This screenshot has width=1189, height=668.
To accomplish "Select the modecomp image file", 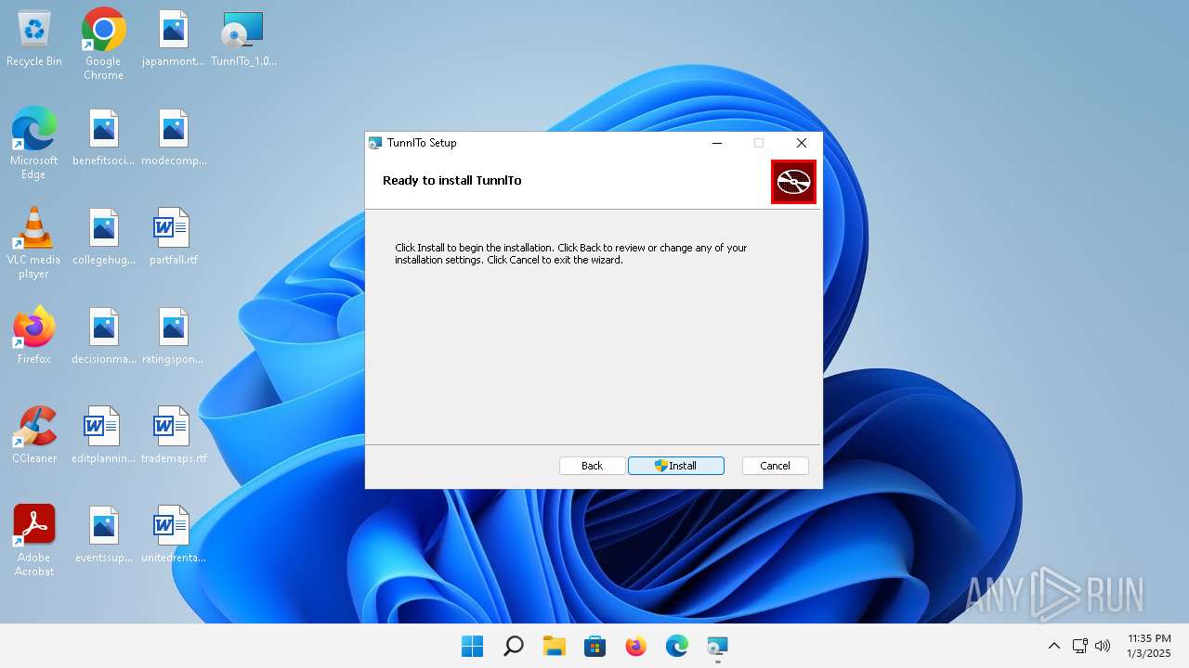I will tap(174, 138).
